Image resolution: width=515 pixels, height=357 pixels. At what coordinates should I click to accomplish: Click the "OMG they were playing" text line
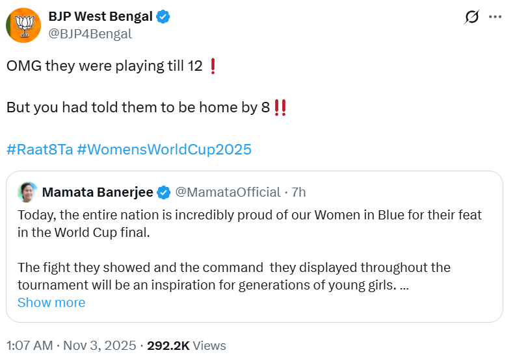(x=104, y=66)
